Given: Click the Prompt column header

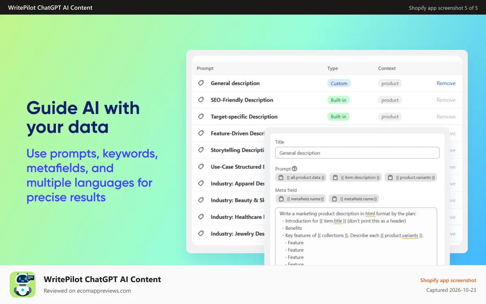Looking at the screenshot, I should point(205,68).
